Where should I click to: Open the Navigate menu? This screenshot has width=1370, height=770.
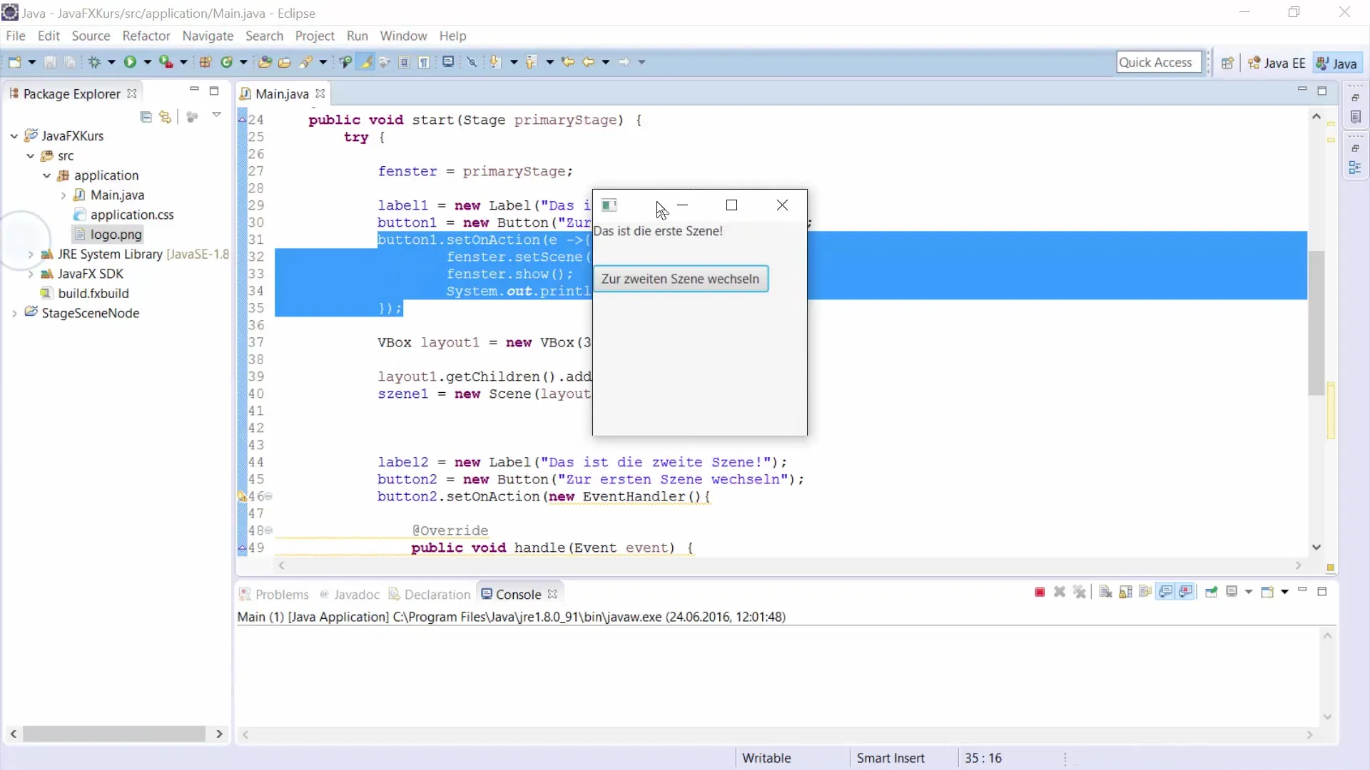pyautogui.click(x=208, y=36)
